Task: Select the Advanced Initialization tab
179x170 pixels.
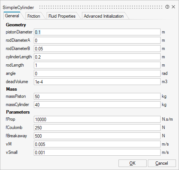Action: point(104,16)
